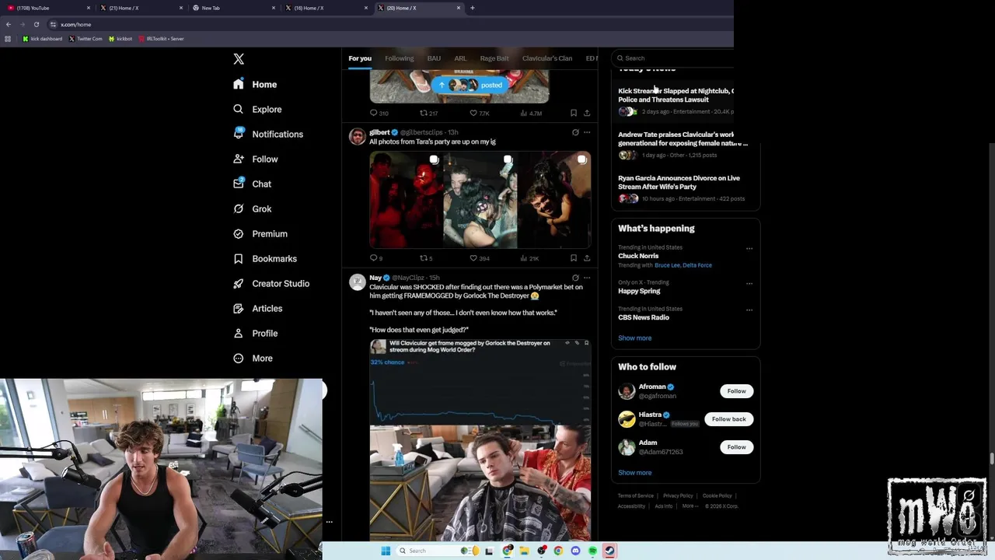Launch Grok from the sidebar
Image resolution: width=995 pixels, height=560 pixels.
pos(252,209)
